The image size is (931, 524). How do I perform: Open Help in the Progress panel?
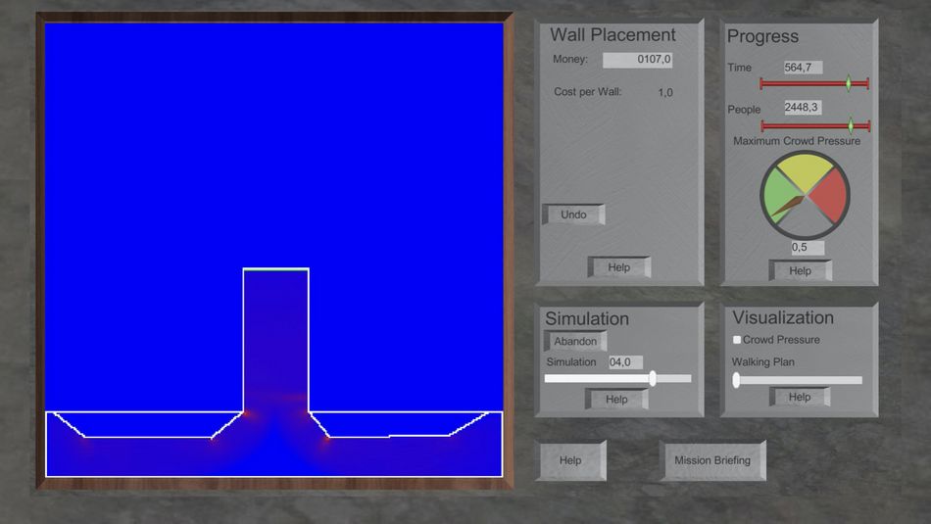[800, 270]
